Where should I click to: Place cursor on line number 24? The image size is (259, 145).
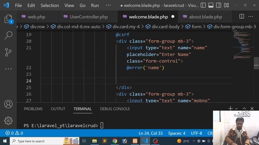tap(29, 81)
